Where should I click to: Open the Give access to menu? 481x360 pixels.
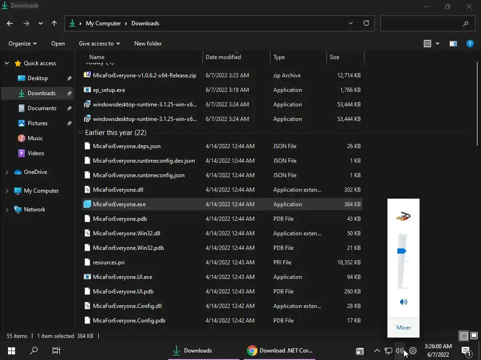[x=99, y=44]
